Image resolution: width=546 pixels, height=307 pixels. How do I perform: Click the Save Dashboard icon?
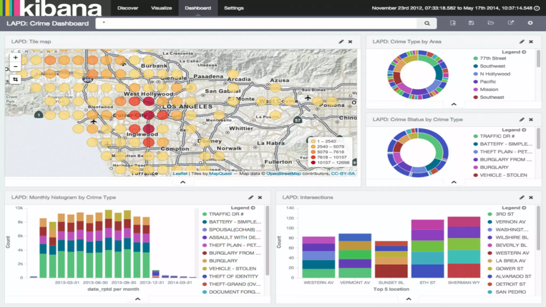(471, 23)
